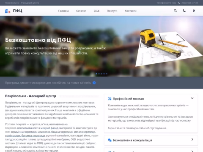
Task: Select the fourth slider dot
Action: pyautogui.click(x=104, y=74)
